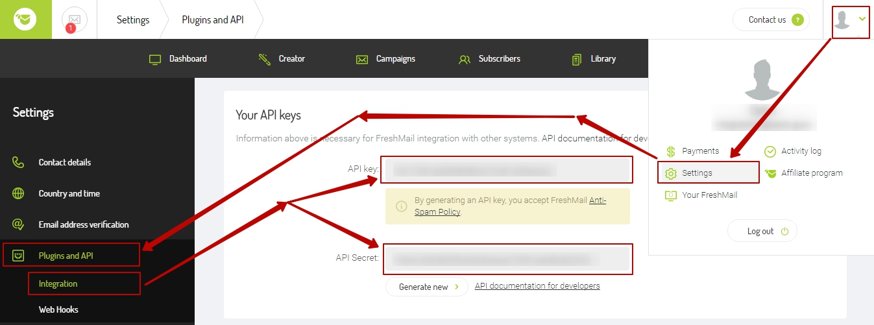Click the FreshMail green logo icon
The width and height of the screenshot is (874, 325).
point(25,19)
